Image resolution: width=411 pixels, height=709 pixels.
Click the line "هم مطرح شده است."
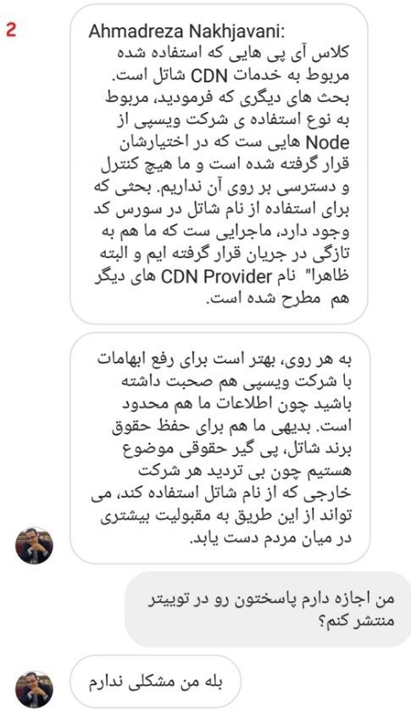(277, 299)
